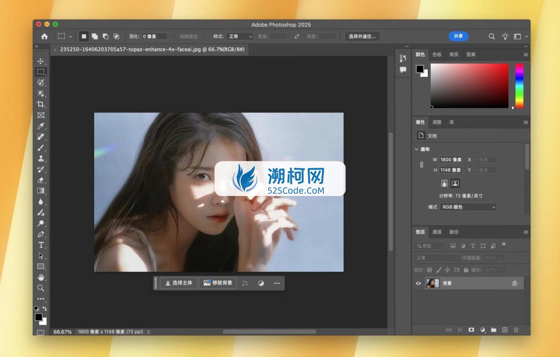This screenshot has width=560, height=357.
Task: Click 移除背景 in the contextual bar
Action: 218,283
